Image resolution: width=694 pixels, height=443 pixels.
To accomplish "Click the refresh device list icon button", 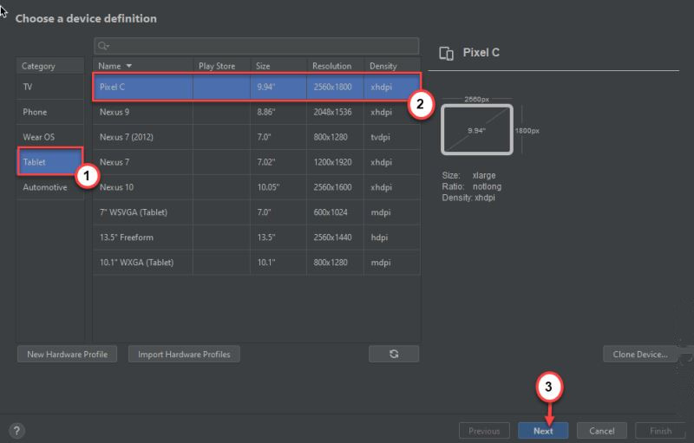I will tap(393, 354).
